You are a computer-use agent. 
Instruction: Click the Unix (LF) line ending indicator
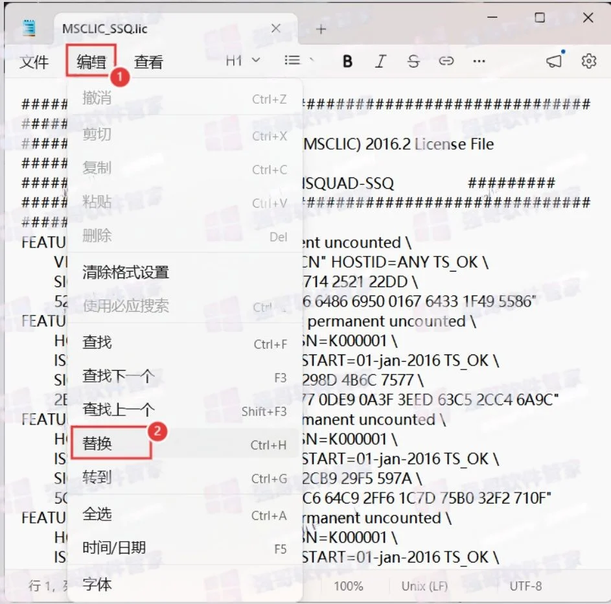point(424,586)
